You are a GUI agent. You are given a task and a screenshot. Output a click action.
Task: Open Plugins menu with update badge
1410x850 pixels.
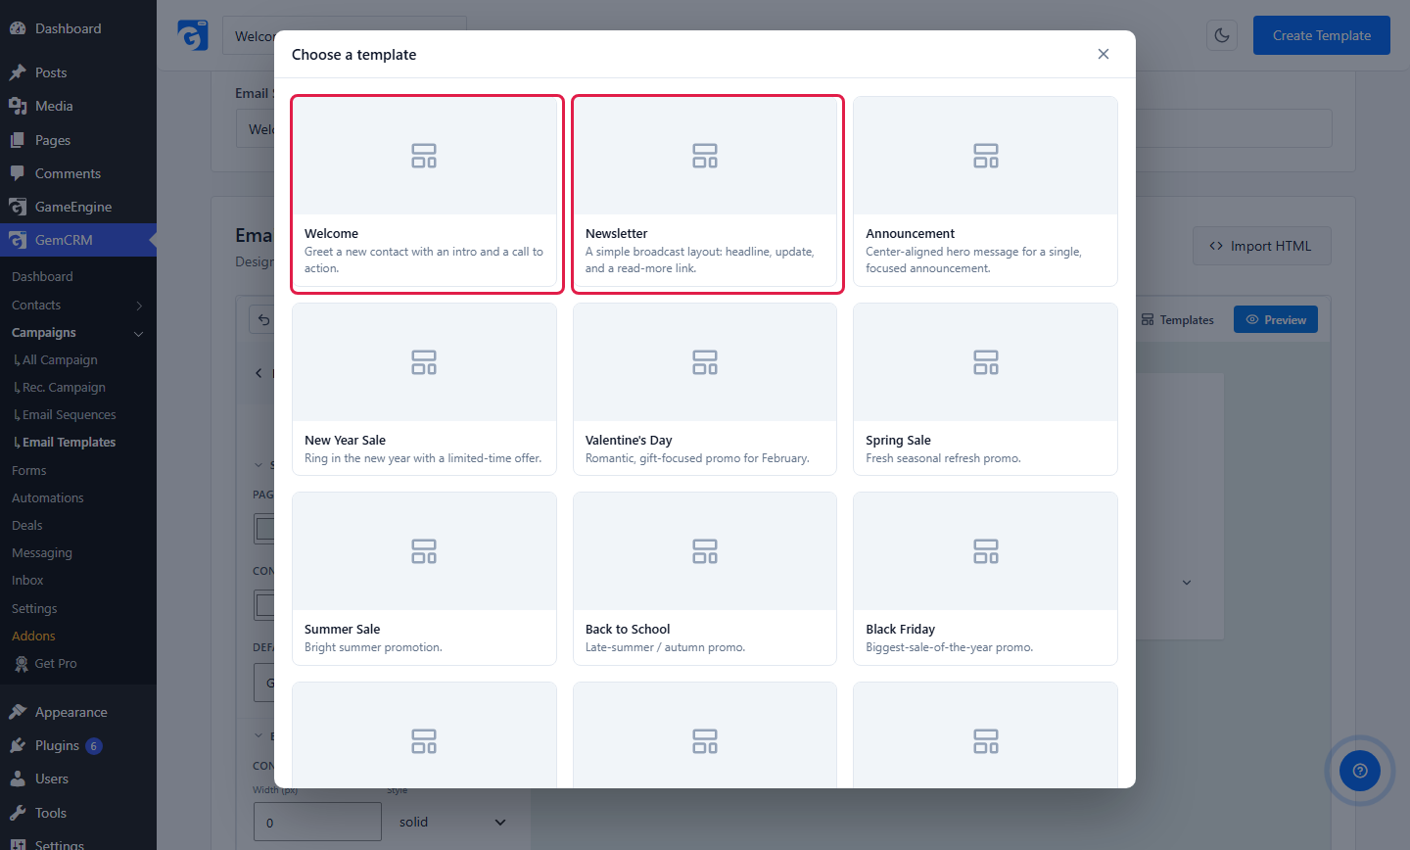tap(78, 745)
